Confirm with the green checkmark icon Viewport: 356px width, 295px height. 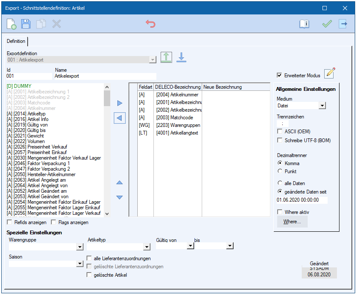pyautogui.click(x=327, y=24)
